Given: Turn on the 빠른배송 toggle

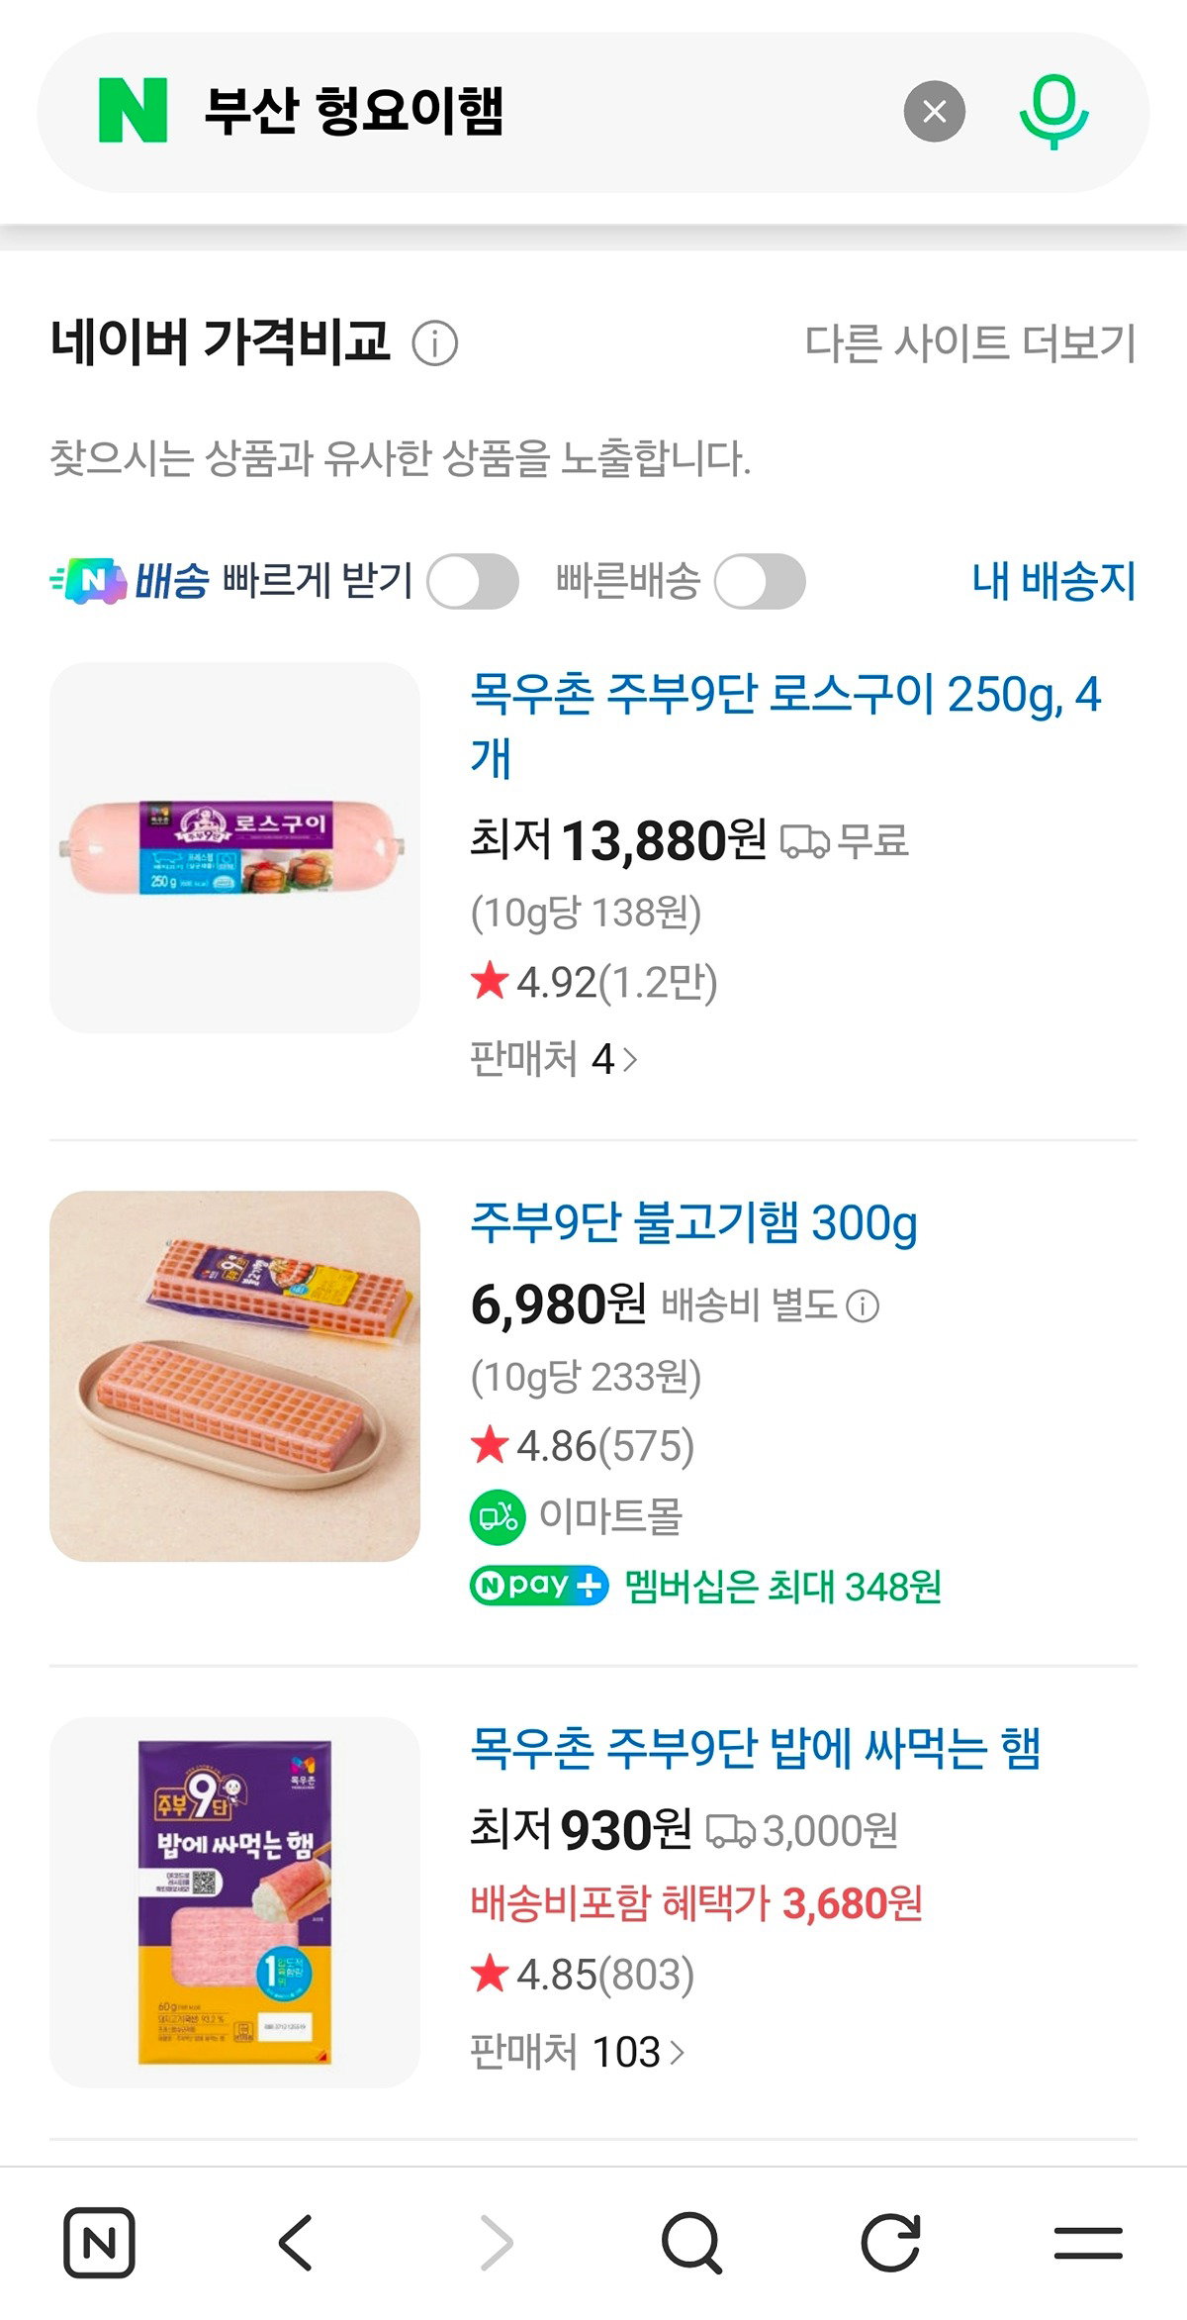Looking at the screenshot, I should (760, 581).
